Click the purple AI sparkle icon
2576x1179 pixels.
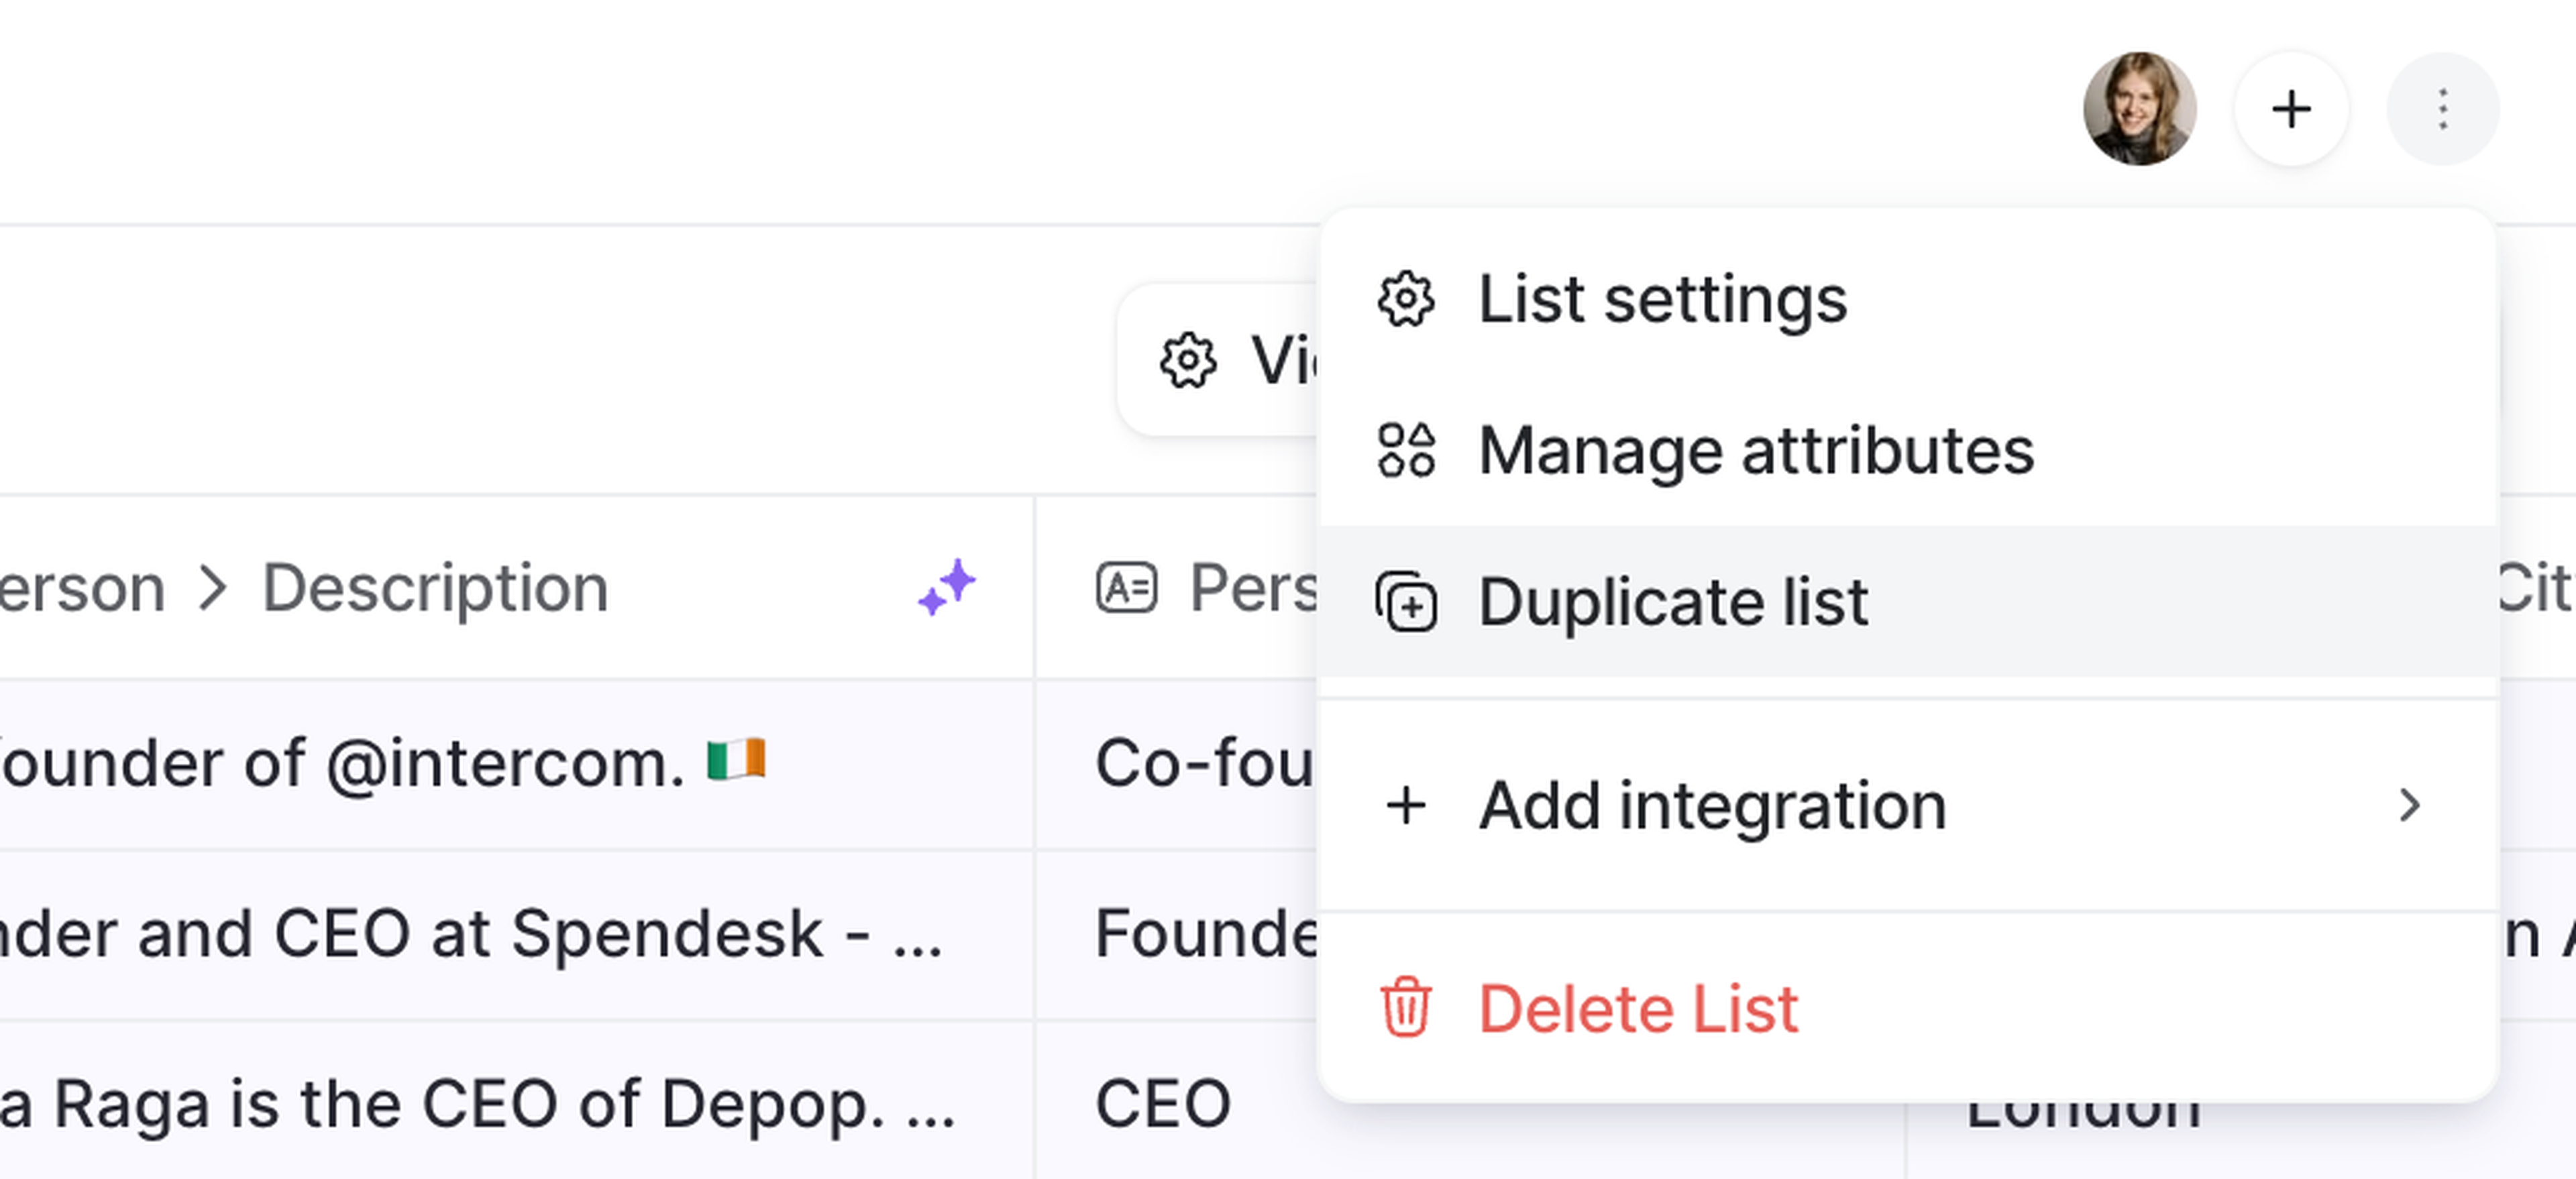tap(946, 587)
